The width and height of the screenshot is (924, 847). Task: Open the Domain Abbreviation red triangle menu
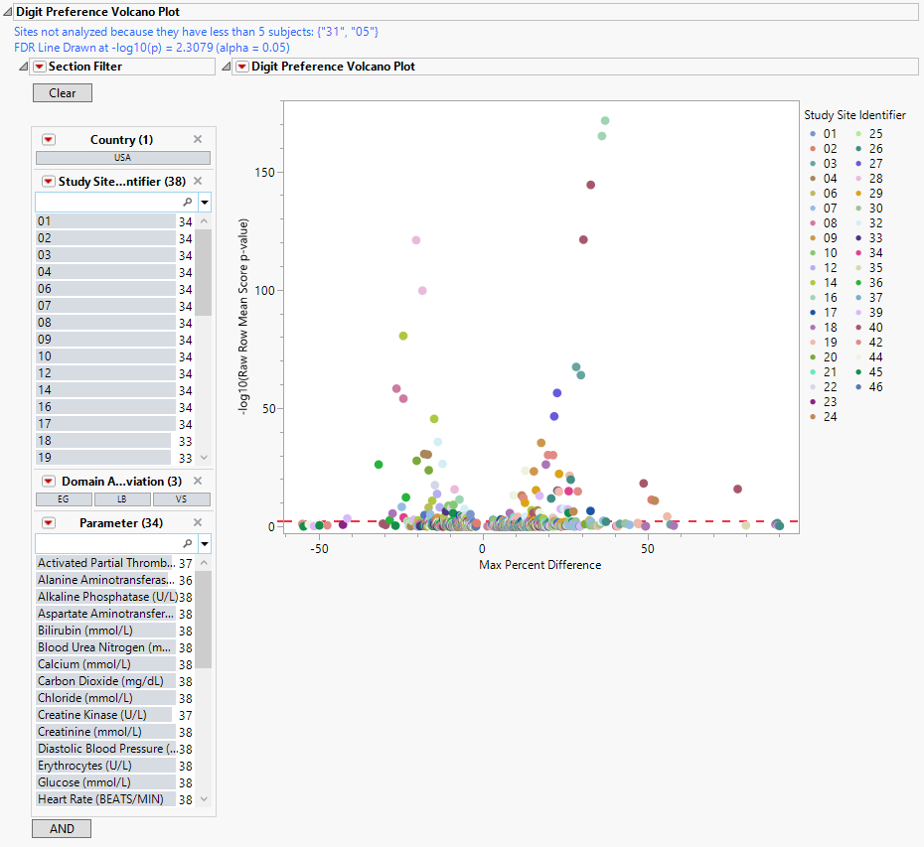click(48, 482)
